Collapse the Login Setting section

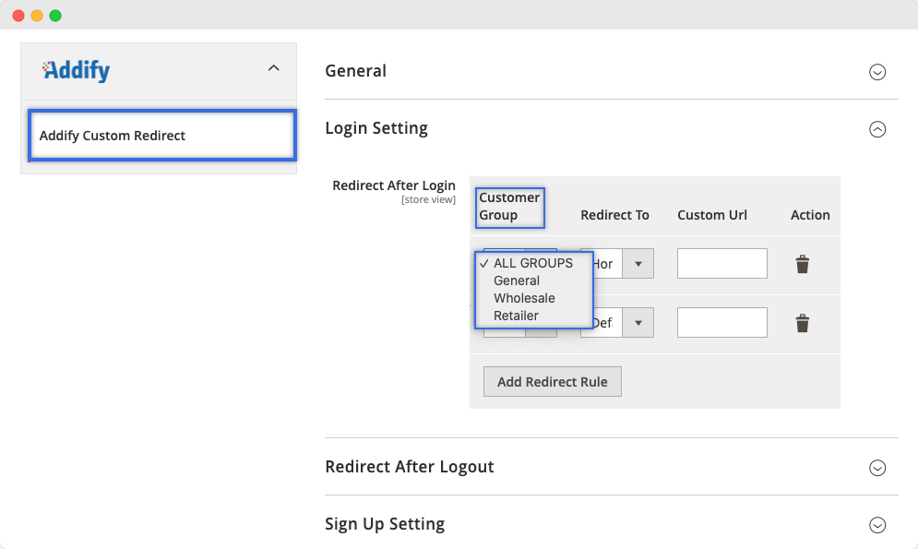pos(877,129)
